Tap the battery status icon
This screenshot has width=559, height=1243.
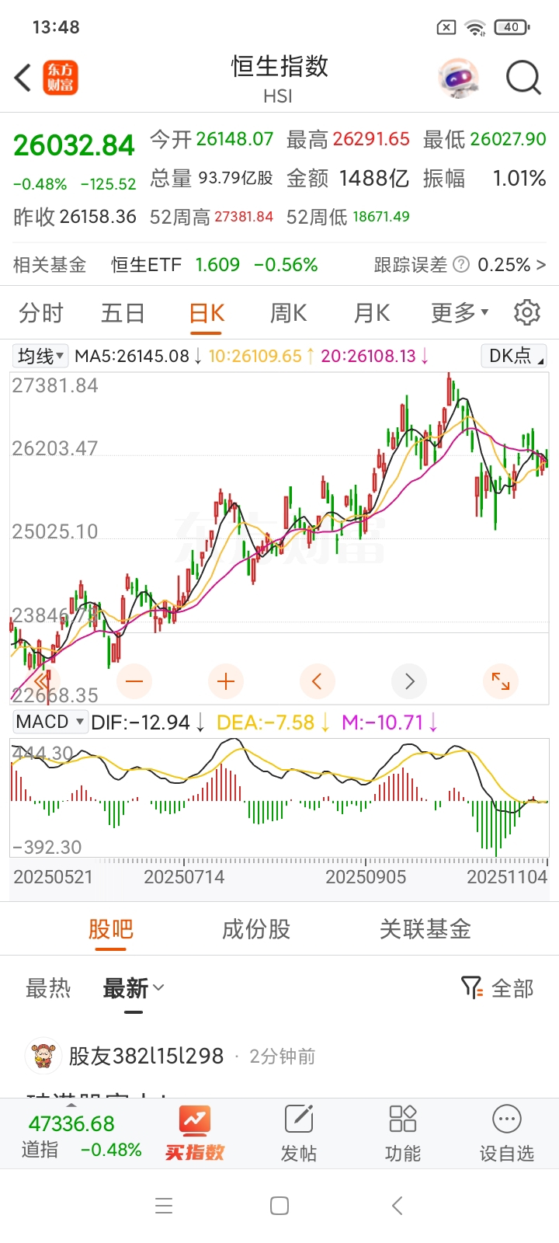point(512,27)
